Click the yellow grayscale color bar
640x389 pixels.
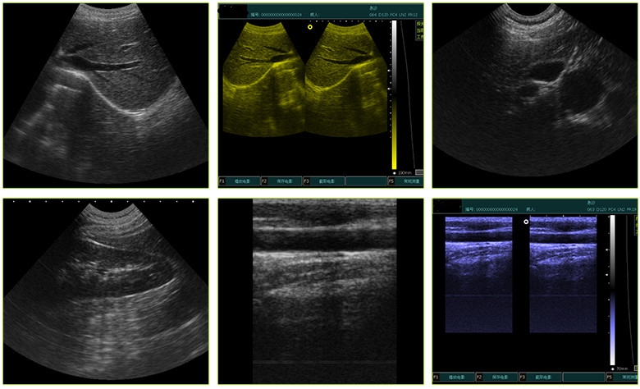(394, 94)
